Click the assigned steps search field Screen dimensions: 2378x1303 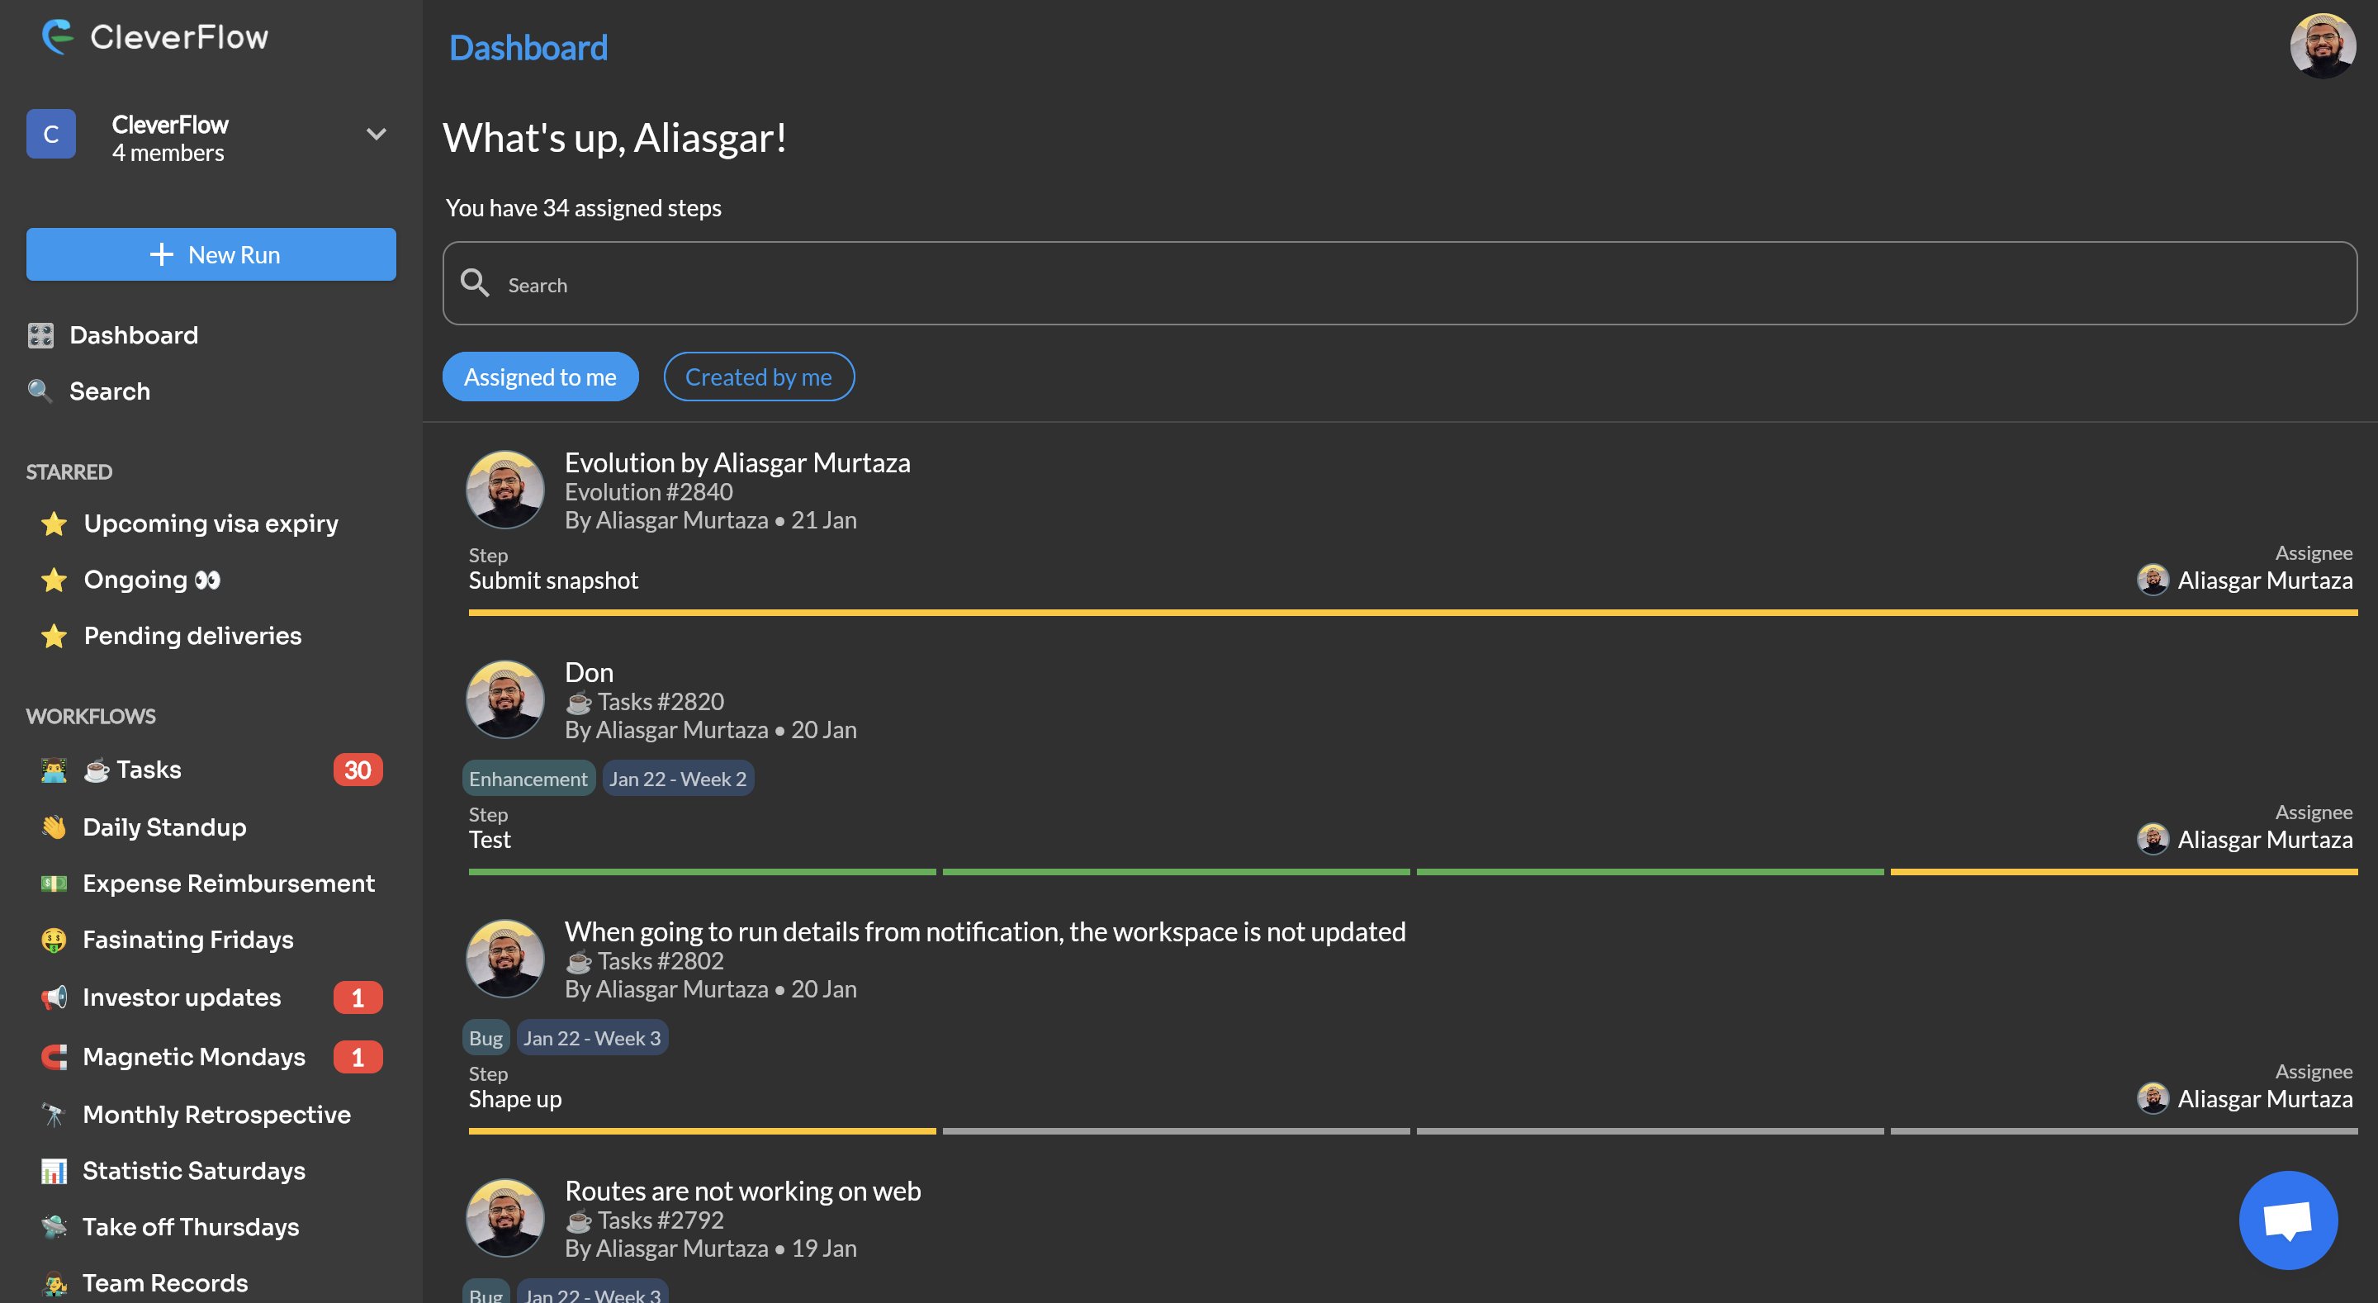(x=1399, y=284)
